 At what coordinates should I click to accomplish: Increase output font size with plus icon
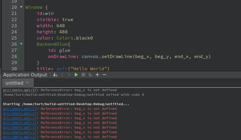[x=97, y=75]
